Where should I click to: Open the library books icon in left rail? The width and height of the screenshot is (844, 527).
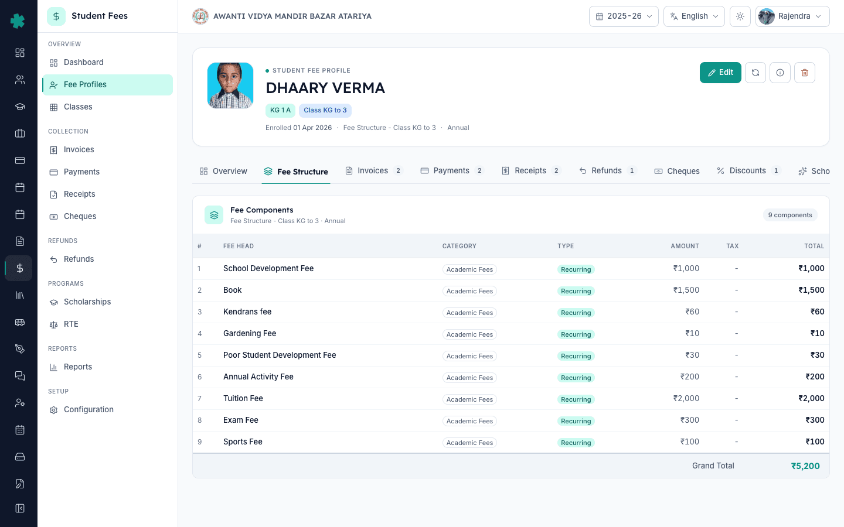20,295
